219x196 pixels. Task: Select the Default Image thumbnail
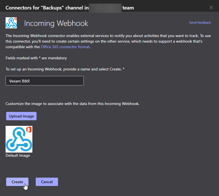(x=19, y=139)
